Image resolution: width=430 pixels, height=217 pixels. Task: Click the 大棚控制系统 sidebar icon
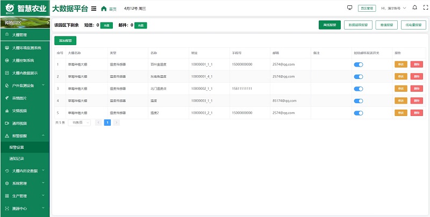coord(6,60)
